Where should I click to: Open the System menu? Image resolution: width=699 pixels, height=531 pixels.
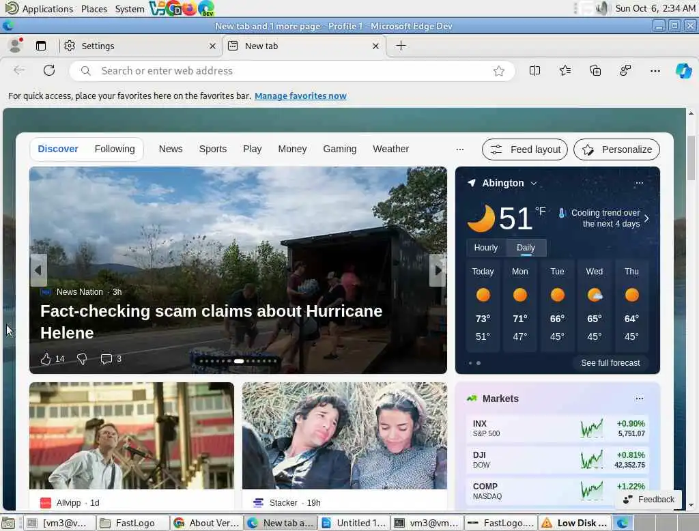pos(129,9)
